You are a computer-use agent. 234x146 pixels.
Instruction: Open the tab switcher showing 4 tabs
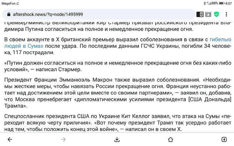tap(224, 140)
